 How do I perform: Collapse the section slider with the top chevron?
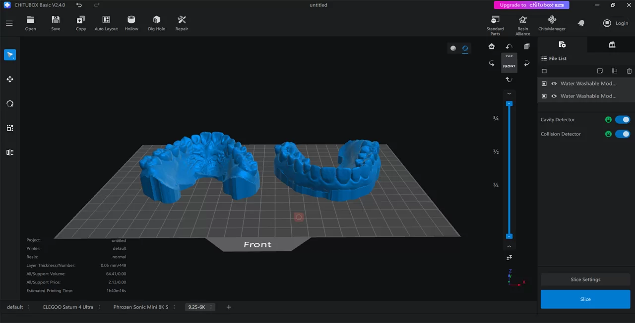click(x=509, y=93)
